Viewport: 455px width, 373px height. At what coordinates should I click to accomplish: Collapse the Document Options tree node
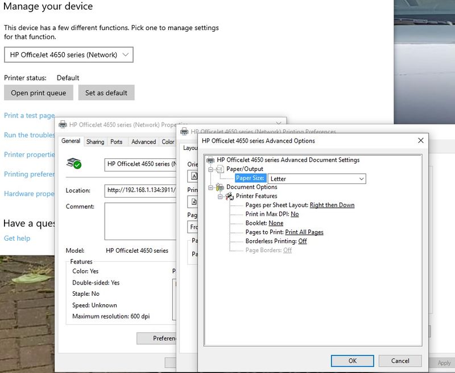coord(210,187)
